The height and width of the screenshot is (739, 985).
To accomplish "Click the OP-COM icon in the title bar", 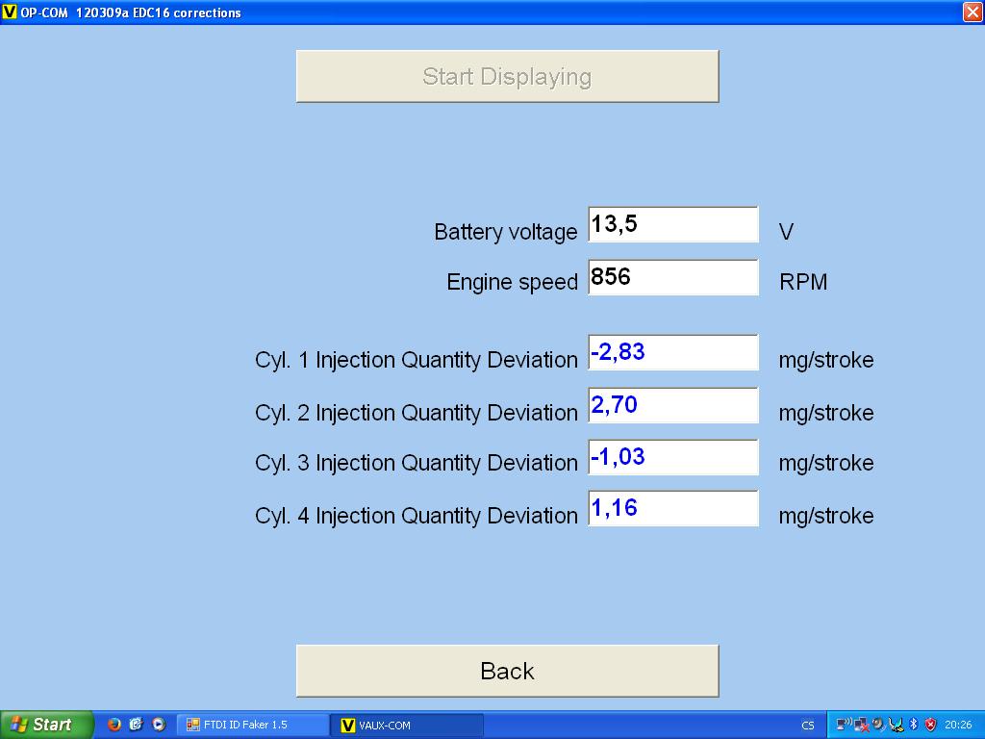I will (10, 13).
